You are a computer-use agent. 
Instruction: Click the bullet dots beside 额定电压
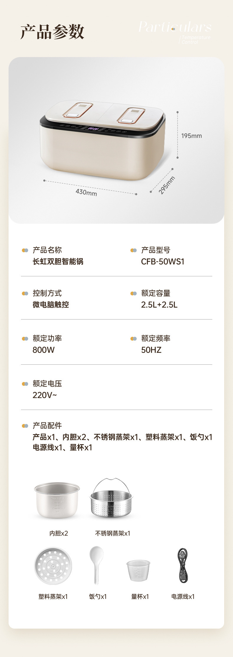(x=25, y=384)
